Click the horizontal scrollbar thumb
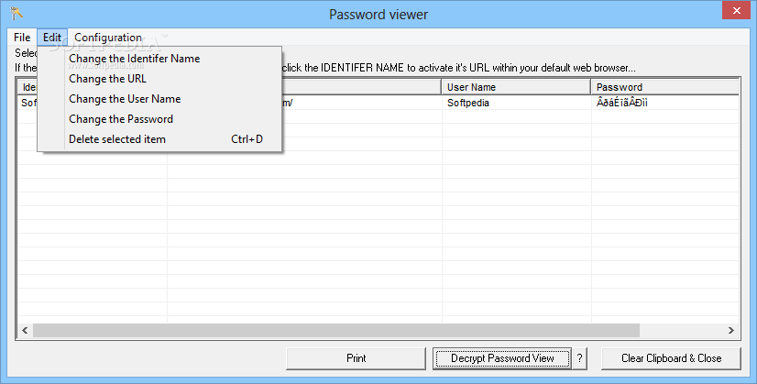The height and width of the screenshot is (384, 757). tap(336, 330)
